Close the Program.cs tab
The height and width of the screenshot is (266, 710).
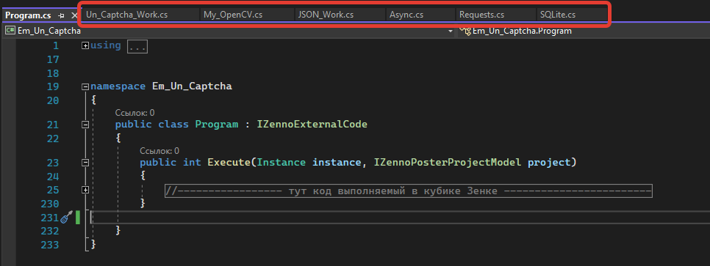[74, 15]
